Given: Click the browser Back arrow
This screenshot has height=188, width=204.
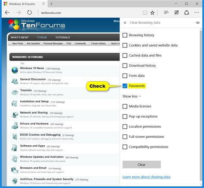Looking at the screenshot, I should (x=7, y=13).
